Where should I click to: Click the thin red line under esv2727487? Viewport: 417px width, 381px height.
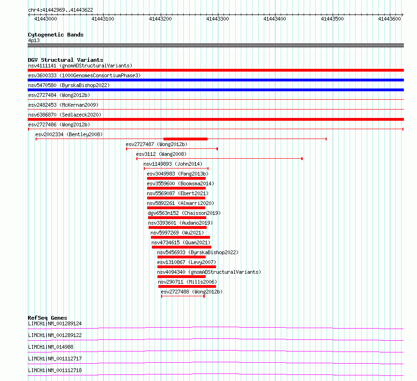pyautogui.click(x=172, y=149)
